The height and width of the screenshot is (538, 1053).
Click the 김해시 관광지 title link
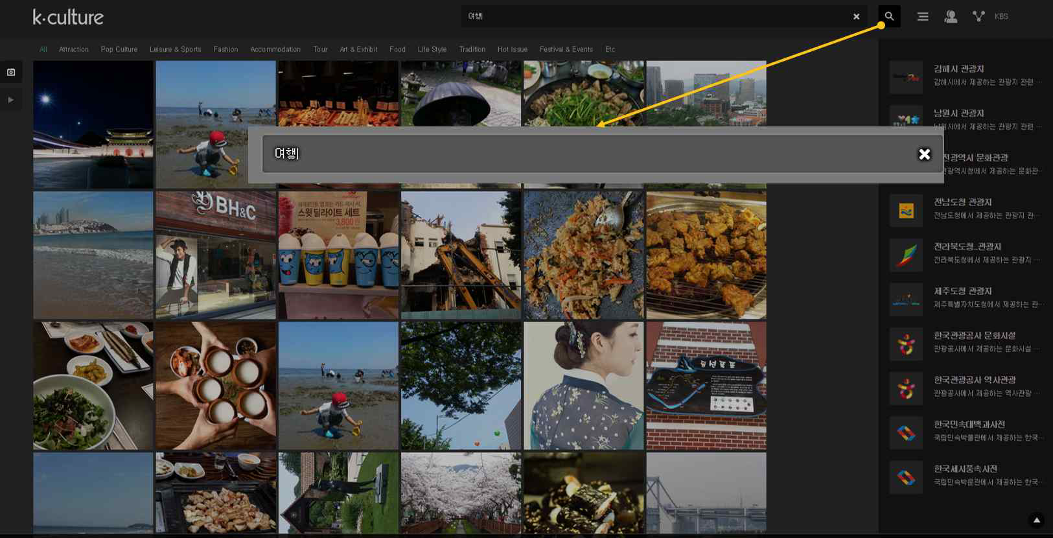[959, 69]
